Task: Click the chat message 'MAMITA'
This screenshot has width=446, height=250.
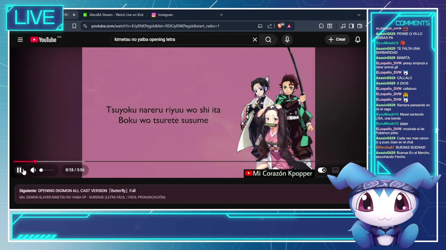Action: pos(403,58)
